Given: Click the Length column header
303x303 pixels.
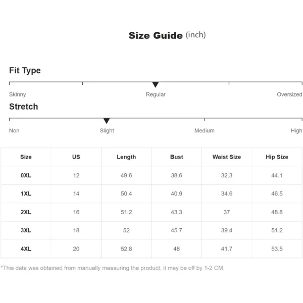Looking at the screenshot, I should [126, 157].
